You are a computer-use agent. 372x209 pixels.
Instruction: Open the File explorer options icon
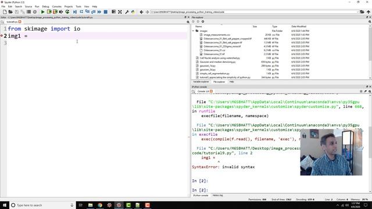[370, 21]
